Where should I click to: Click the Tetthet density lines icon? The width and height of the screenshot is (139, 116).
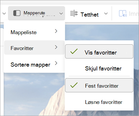[74, 13]
